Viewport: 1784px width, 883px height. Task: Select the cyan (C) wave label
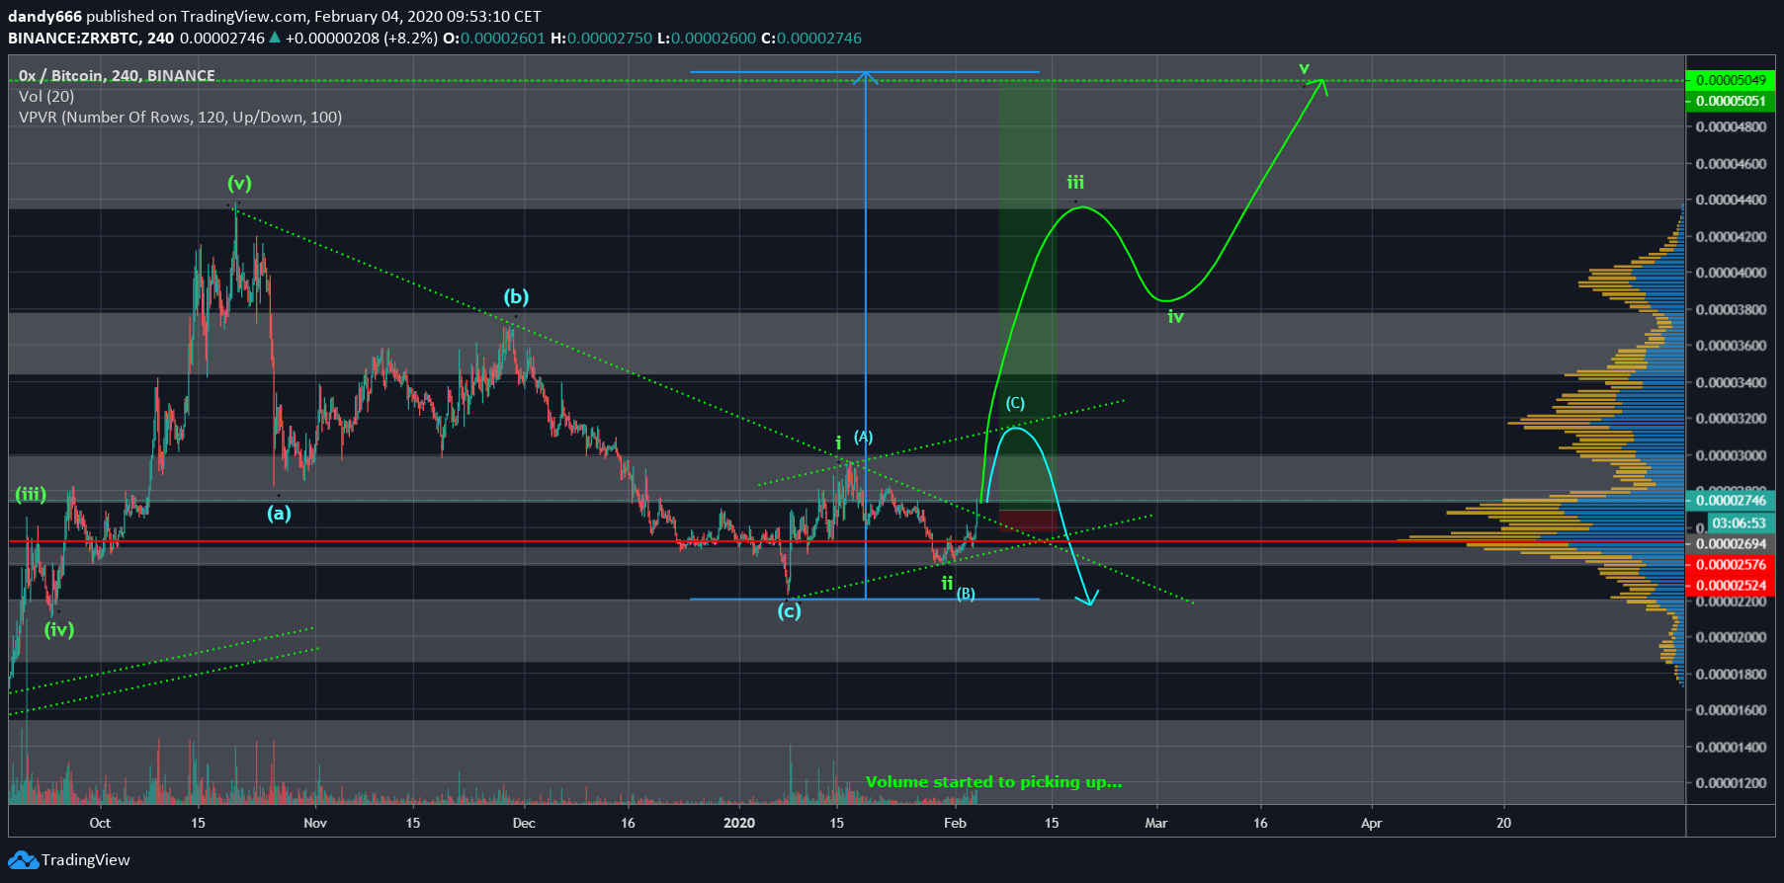pyautogui.click(x=1015, y=403)
